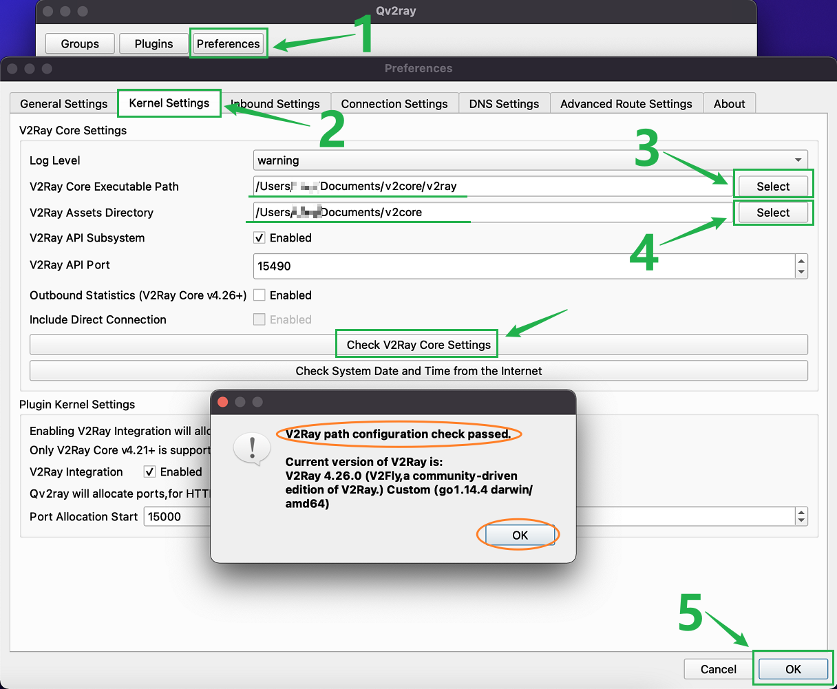Confirm the path check dialog with OK
This screenshot has width=837, height=689.
click(x=520, y=536)
